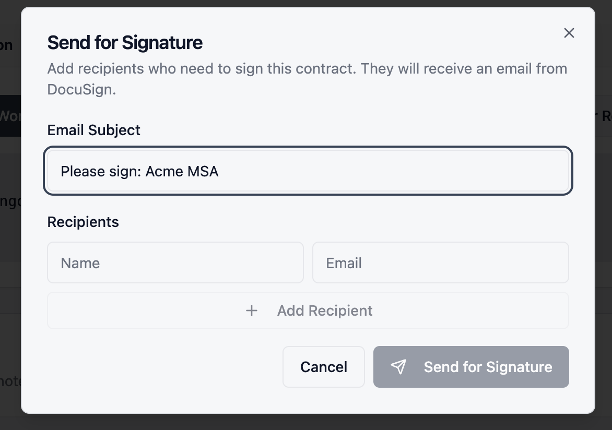Click Cancel to abandon sending
This screenshot has height=430, width=612.
(x=323, y=367)
